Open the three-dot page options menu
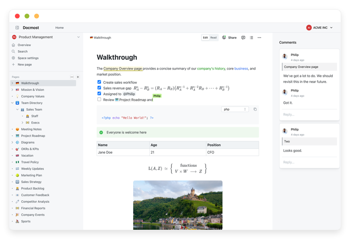Image resolution: width=350 pixels, height=239 pixels. pyautogui.click(x=259, y=38)
